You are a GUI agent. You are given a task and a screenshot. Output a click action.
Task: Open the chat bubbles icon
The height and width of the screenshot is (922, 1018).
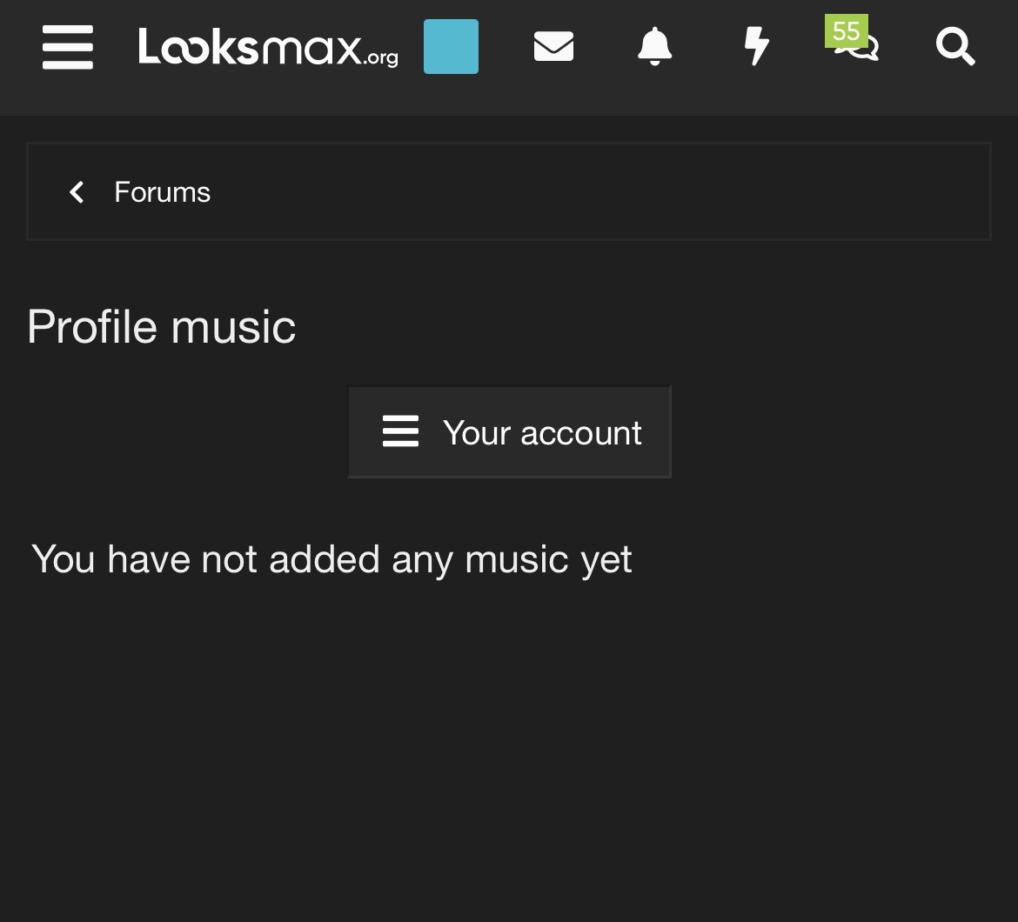tap(860, 50)
